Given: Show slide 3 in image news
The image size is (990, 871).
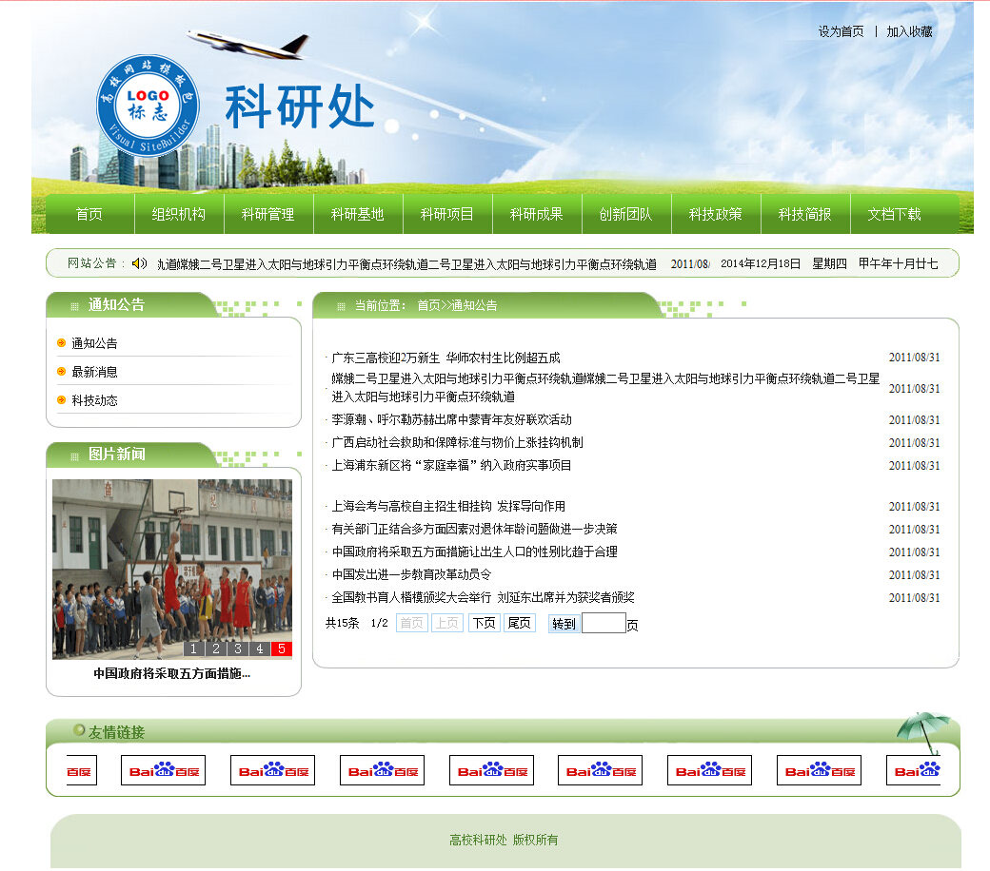Looking at the screenshot, I should pyautogui.click(x=238, y=648).
